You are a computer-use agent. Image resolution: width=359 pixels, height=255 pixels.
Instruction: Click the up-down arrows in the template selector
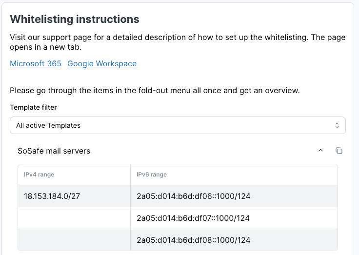pos(337,125)
